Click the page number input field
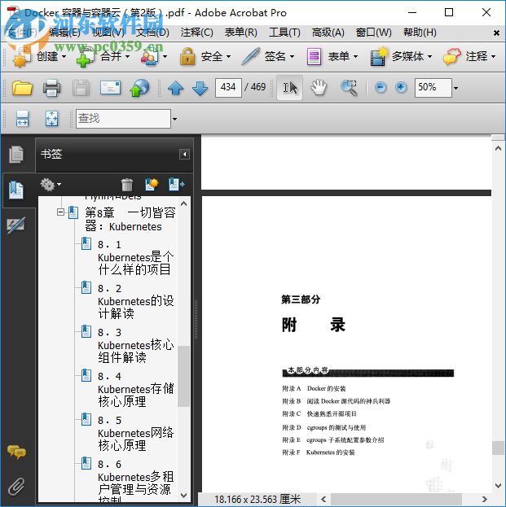 (228, 87)
